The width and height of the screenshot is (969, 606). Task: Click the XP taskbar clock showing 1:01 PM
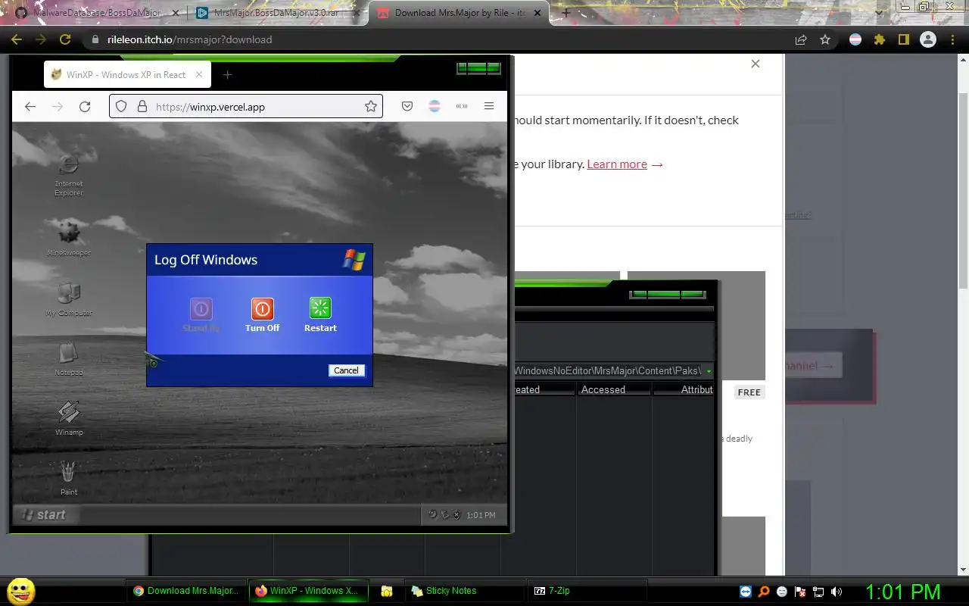tap(481, 515)
